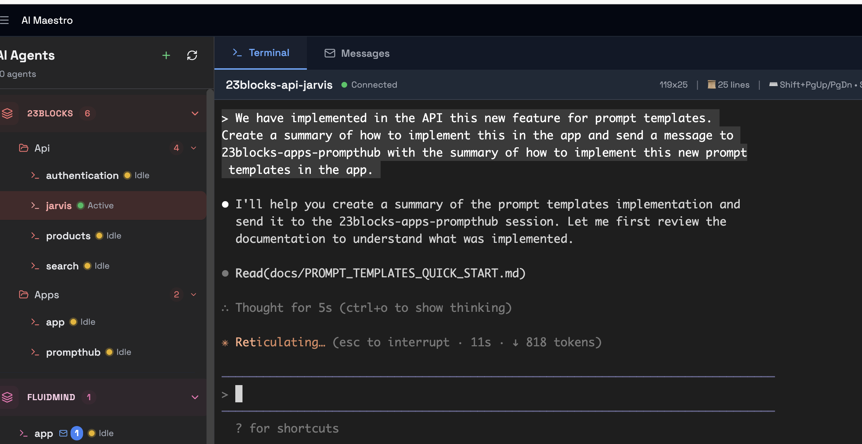Expand the FLUIDMIND section chevron
The width and height of the screenshot is (862, 444).
coord(195,397)
